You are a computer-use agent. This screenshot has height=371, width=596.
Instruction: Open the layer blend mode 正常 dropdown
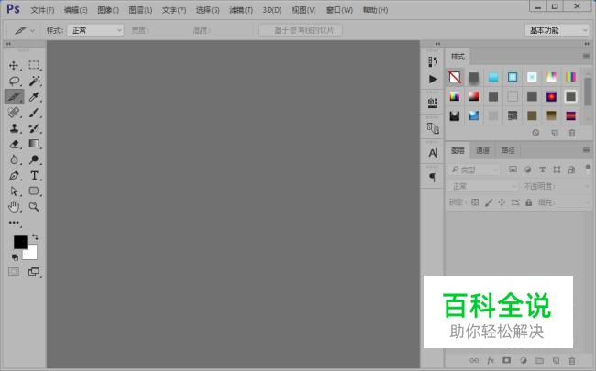483,187
